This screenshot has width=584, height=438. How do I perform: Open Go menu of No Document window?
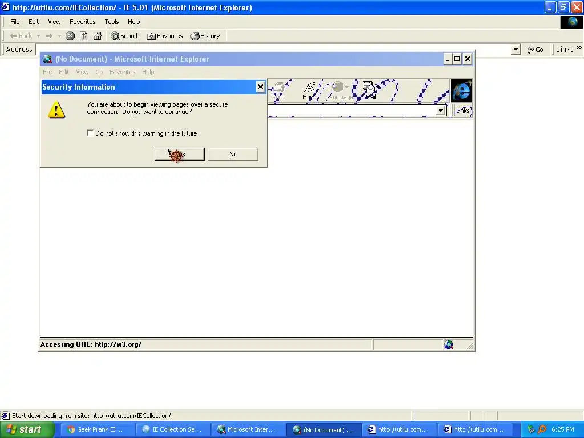(x=99, y=72)
